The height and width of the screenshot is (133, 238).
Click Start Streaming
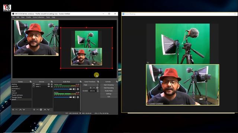coord(109,85)
